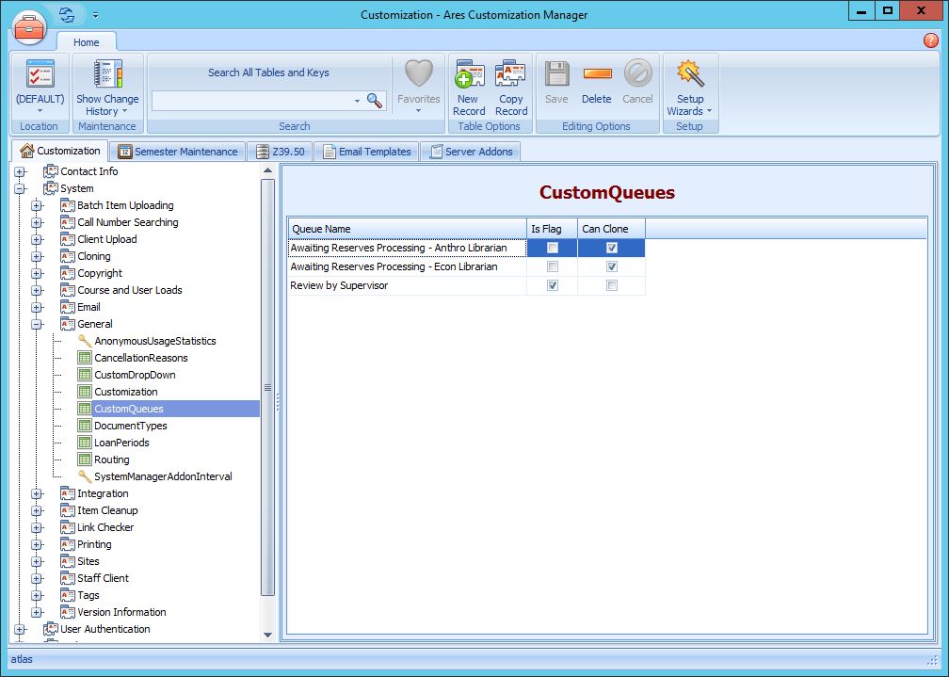Click the search magnifier icon
Image resolution: width=949 pixels, height=677 pixels.
(374, 99)
